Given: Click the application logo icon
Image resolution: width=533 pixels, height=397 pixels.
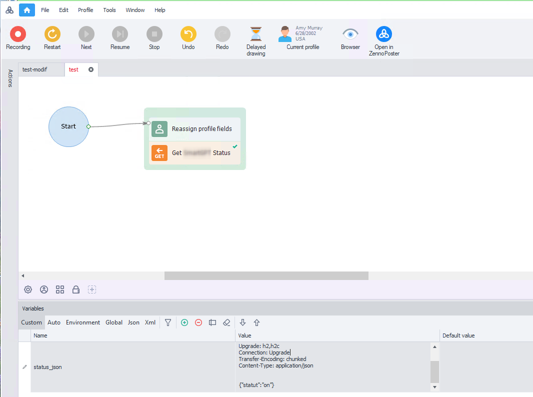Looking at the screenshot, I should 9,10.
